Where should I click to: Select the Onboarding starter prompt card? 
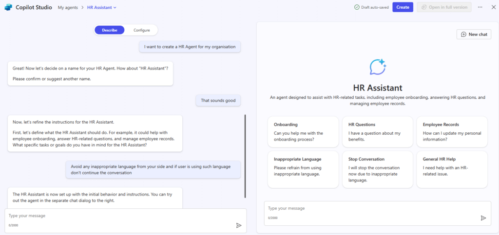point(303,132)
